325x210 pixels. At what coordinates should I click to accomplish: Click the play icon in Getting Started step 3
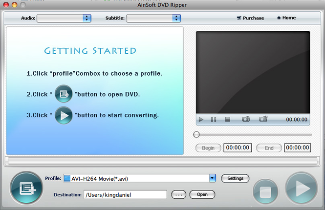pos(64,115)
